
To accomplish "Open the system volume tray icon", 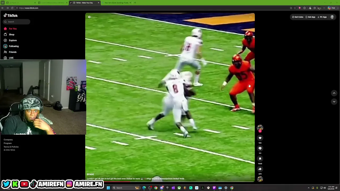I will (324, 188).
